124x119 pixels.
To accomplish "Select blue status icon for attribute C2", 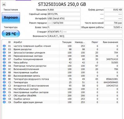I will 4,82.
